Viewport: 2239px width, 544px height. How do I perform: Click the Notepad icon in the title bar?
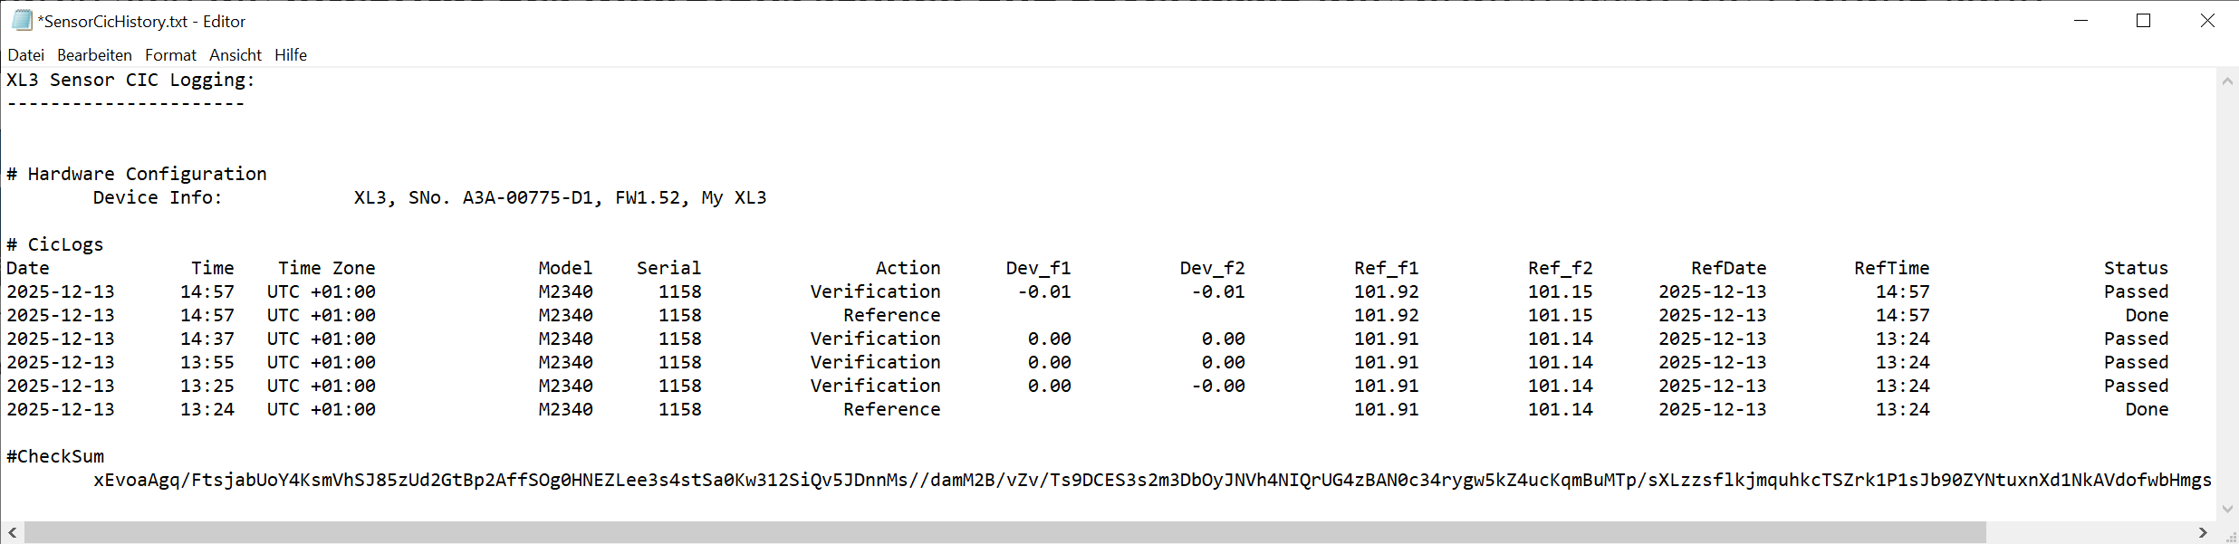click(22, 20)
